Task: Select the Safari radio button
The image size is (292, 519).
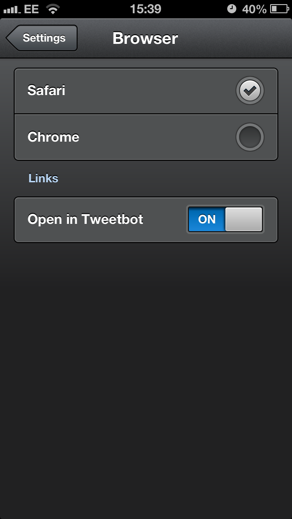Action: [x=250, y=90]
